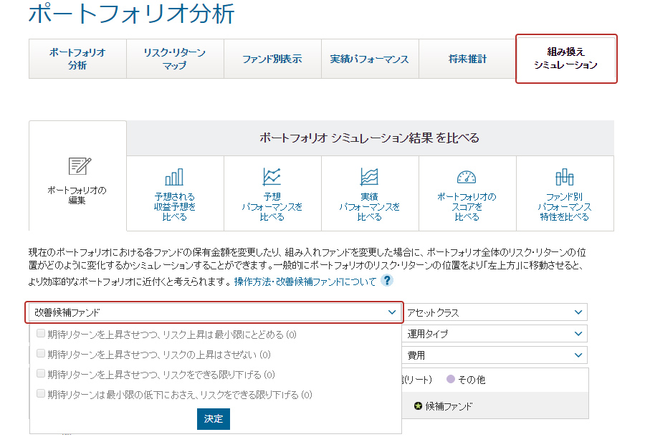Switch to the 将来推計 tab
Image resolution: width=645 pixels, height=437 pixels.
tap(467, 59)
